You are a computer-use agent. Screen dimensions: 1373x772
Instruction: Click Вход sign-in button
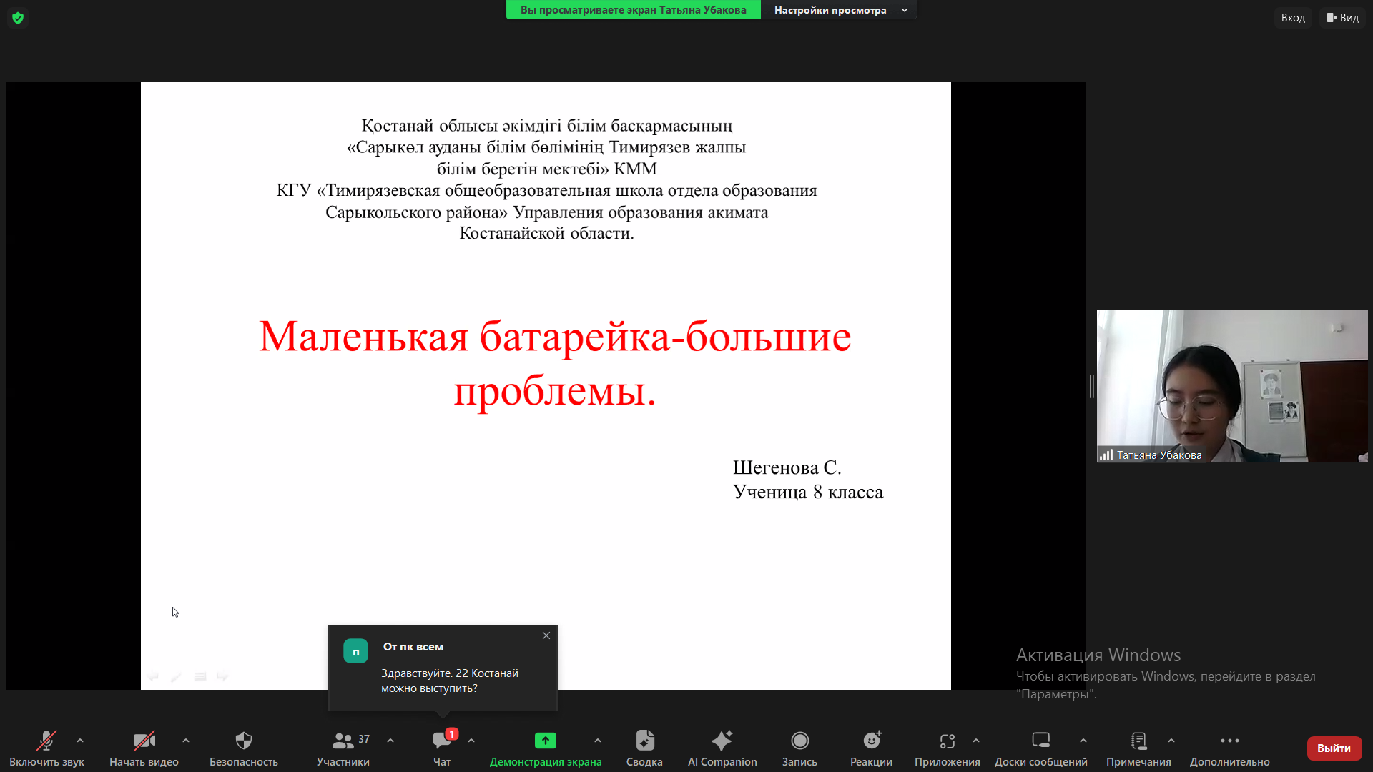(1293, 18)
